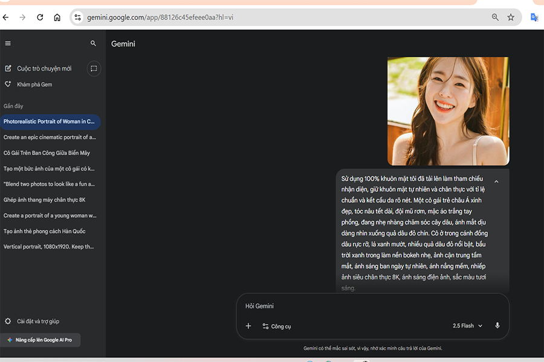
Task: Open the uploaded smiling woman photo
Action: tap(448, 111)
